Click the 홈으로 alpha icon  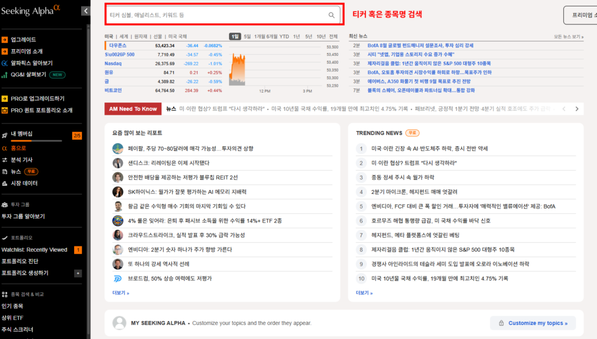[x=5, y=148]
